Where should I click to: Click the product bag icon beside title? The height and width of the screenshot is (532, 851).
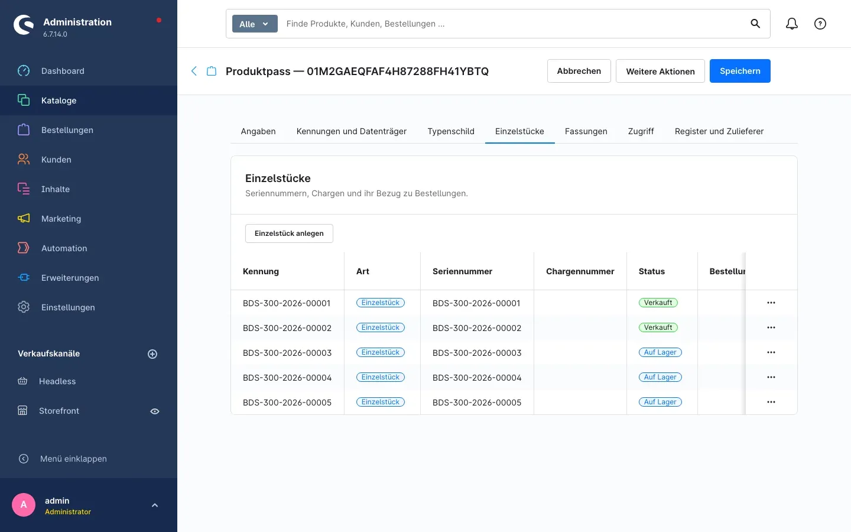tap(212, 71)
